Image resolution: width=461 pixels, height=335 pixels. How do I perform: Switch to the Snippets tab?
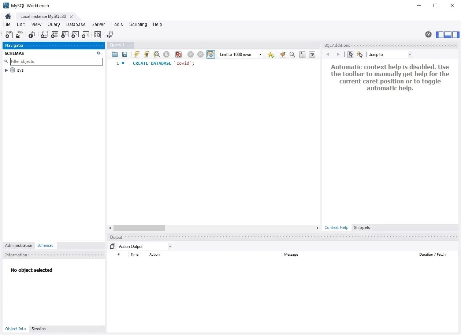click(362, 227)
